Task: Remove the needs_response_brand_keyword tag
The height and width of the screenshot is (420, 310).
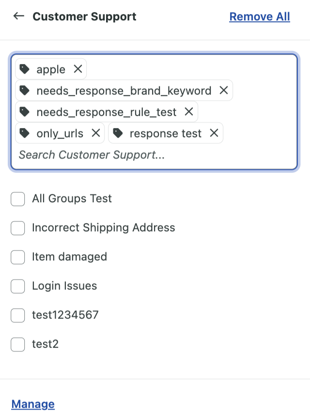Action: click(224, 90)
